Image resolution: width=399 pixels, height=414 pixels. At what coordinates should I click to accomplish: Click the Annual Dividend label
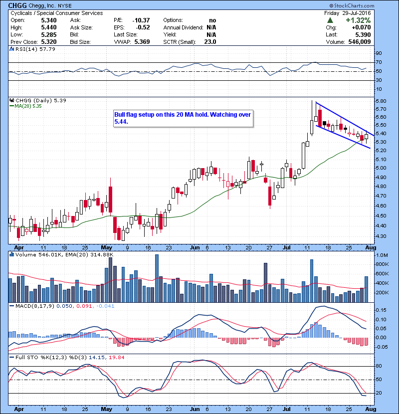click(x=183, y=27)
